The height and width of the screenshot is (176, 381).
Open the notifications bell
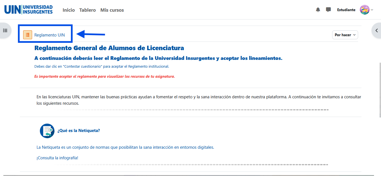(x=318, y=10)
